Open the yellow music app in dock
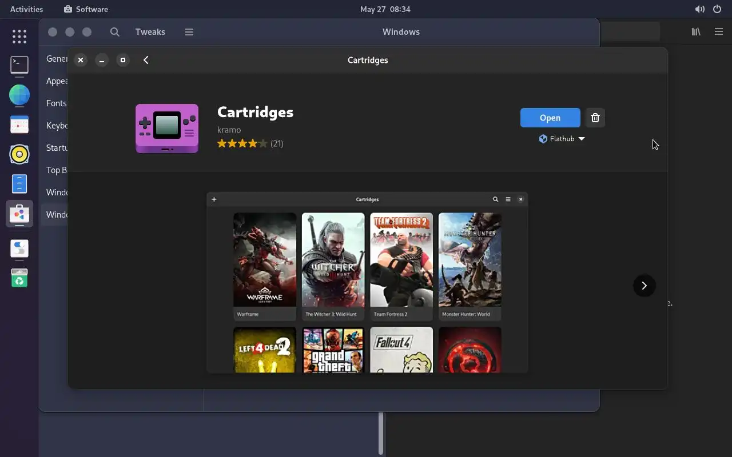Screen dimensions: 732x457 [x=19, y=154]
